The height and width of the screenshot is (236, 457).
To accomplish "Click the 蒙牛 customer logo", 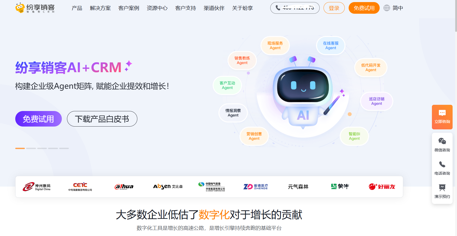I will click(340, 186).
